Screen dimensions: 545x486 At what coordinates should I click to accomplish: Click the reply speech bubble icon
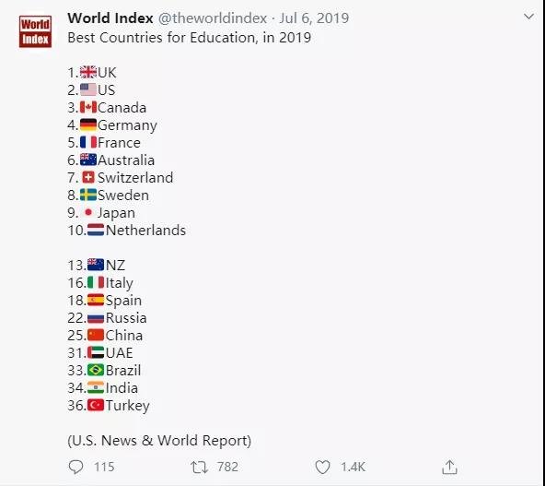(x=75, y=468)
